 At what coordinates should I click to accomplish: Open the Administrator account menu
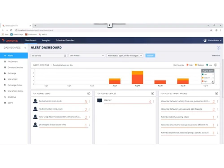coord(212,40)
